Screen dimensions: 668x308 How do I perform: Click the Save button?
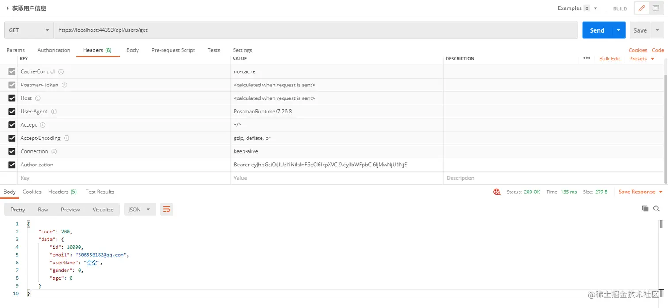[x=640, y=30]
